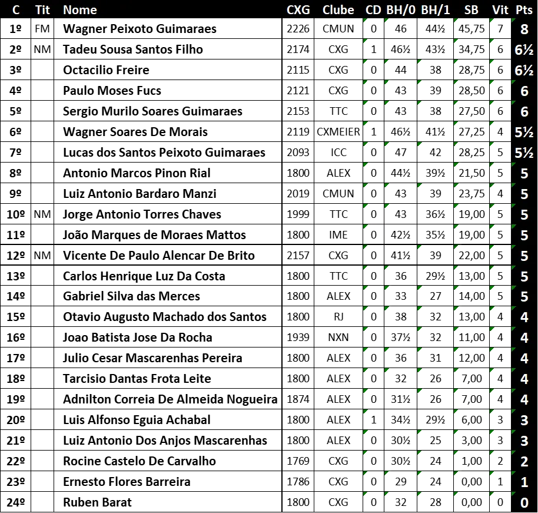Click the green marker in first BH/0 cell

(x=386, y=21)
